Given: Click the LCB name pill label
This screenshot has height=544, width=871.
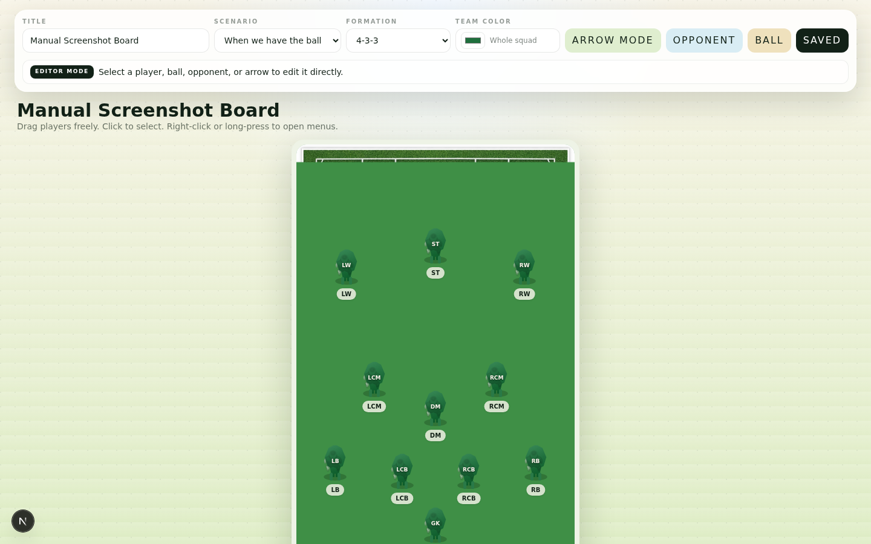Looking at the screenshot, I should point(402,498).
